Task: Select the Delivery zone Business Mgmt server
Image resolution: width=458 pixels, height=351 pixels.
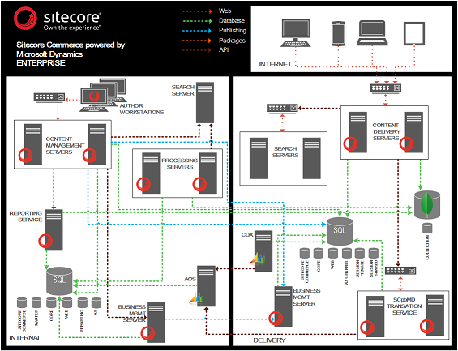Action: (x=284, y=306)
